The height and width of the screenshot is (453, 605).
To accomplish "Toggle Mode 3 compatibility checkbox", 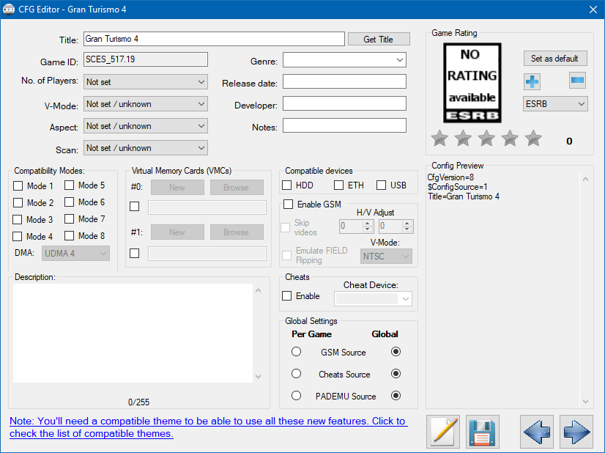I will [18, 219].
